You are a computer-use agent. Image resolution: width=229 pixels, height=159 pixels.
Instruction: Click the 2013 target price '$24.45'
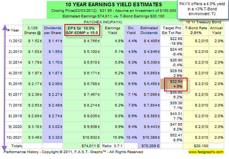176,50
